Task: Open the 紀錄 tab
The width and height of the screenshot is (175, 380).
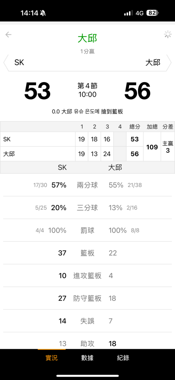Action: click(x=123, y=358)
